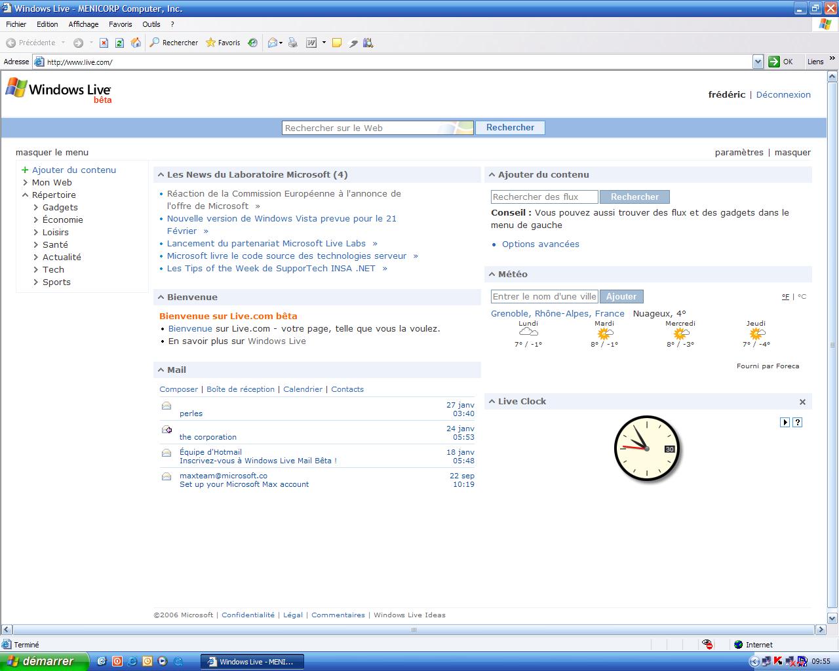
Task: Collapse the Mail panel
Action: tap(161, 370)
